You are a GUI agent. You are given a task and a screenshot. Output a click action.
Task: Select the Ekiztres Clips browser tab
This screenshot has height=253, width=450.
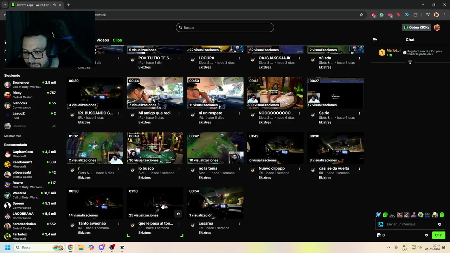pos(36,5)
